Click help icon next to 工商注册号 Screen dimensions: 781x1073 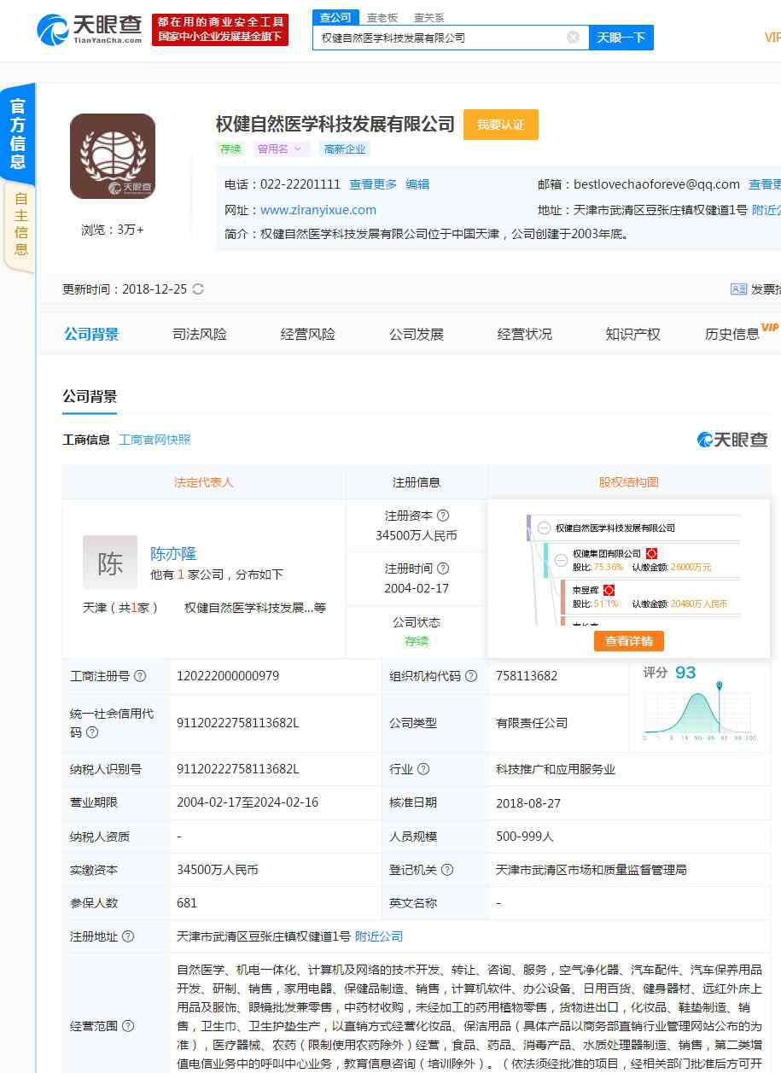click(x=140, y=676)
